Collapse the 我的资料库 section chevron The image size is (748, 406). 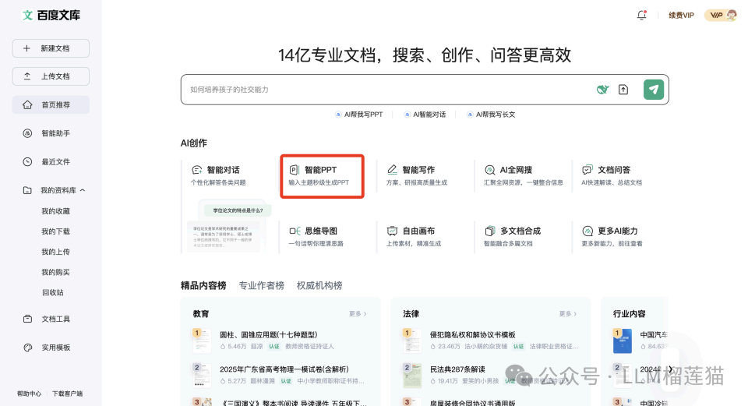pyautogui.click(x=83, y=190)
